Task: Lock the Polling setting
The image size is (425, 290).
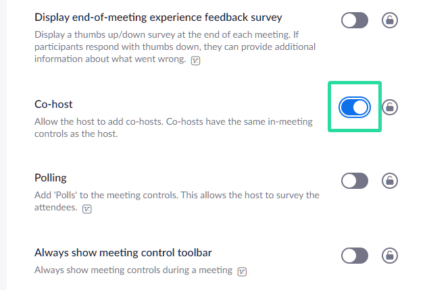Action: click(x=390, y=181)
